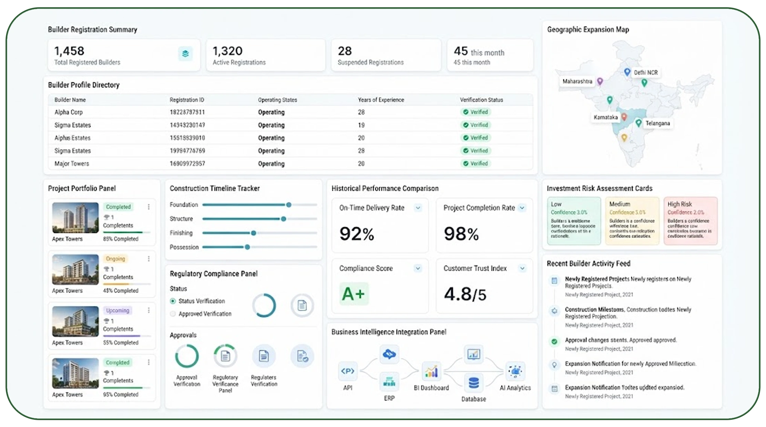
Task: Click the red map pin beside Karnataka
Action: click(624, 117)
